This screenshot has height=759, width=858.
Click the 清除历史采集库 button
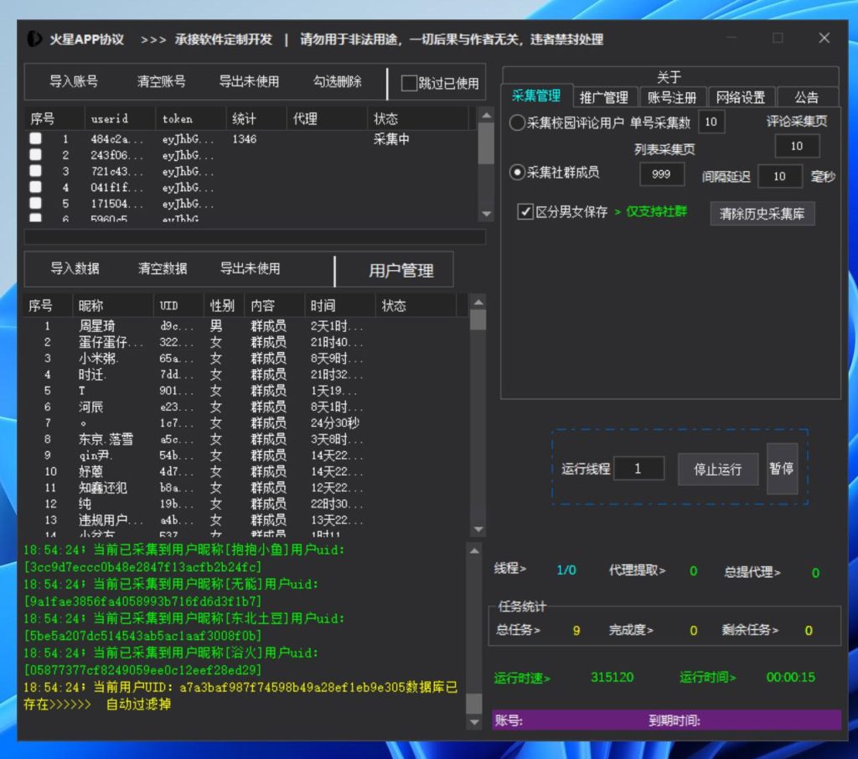pos(762,214)
